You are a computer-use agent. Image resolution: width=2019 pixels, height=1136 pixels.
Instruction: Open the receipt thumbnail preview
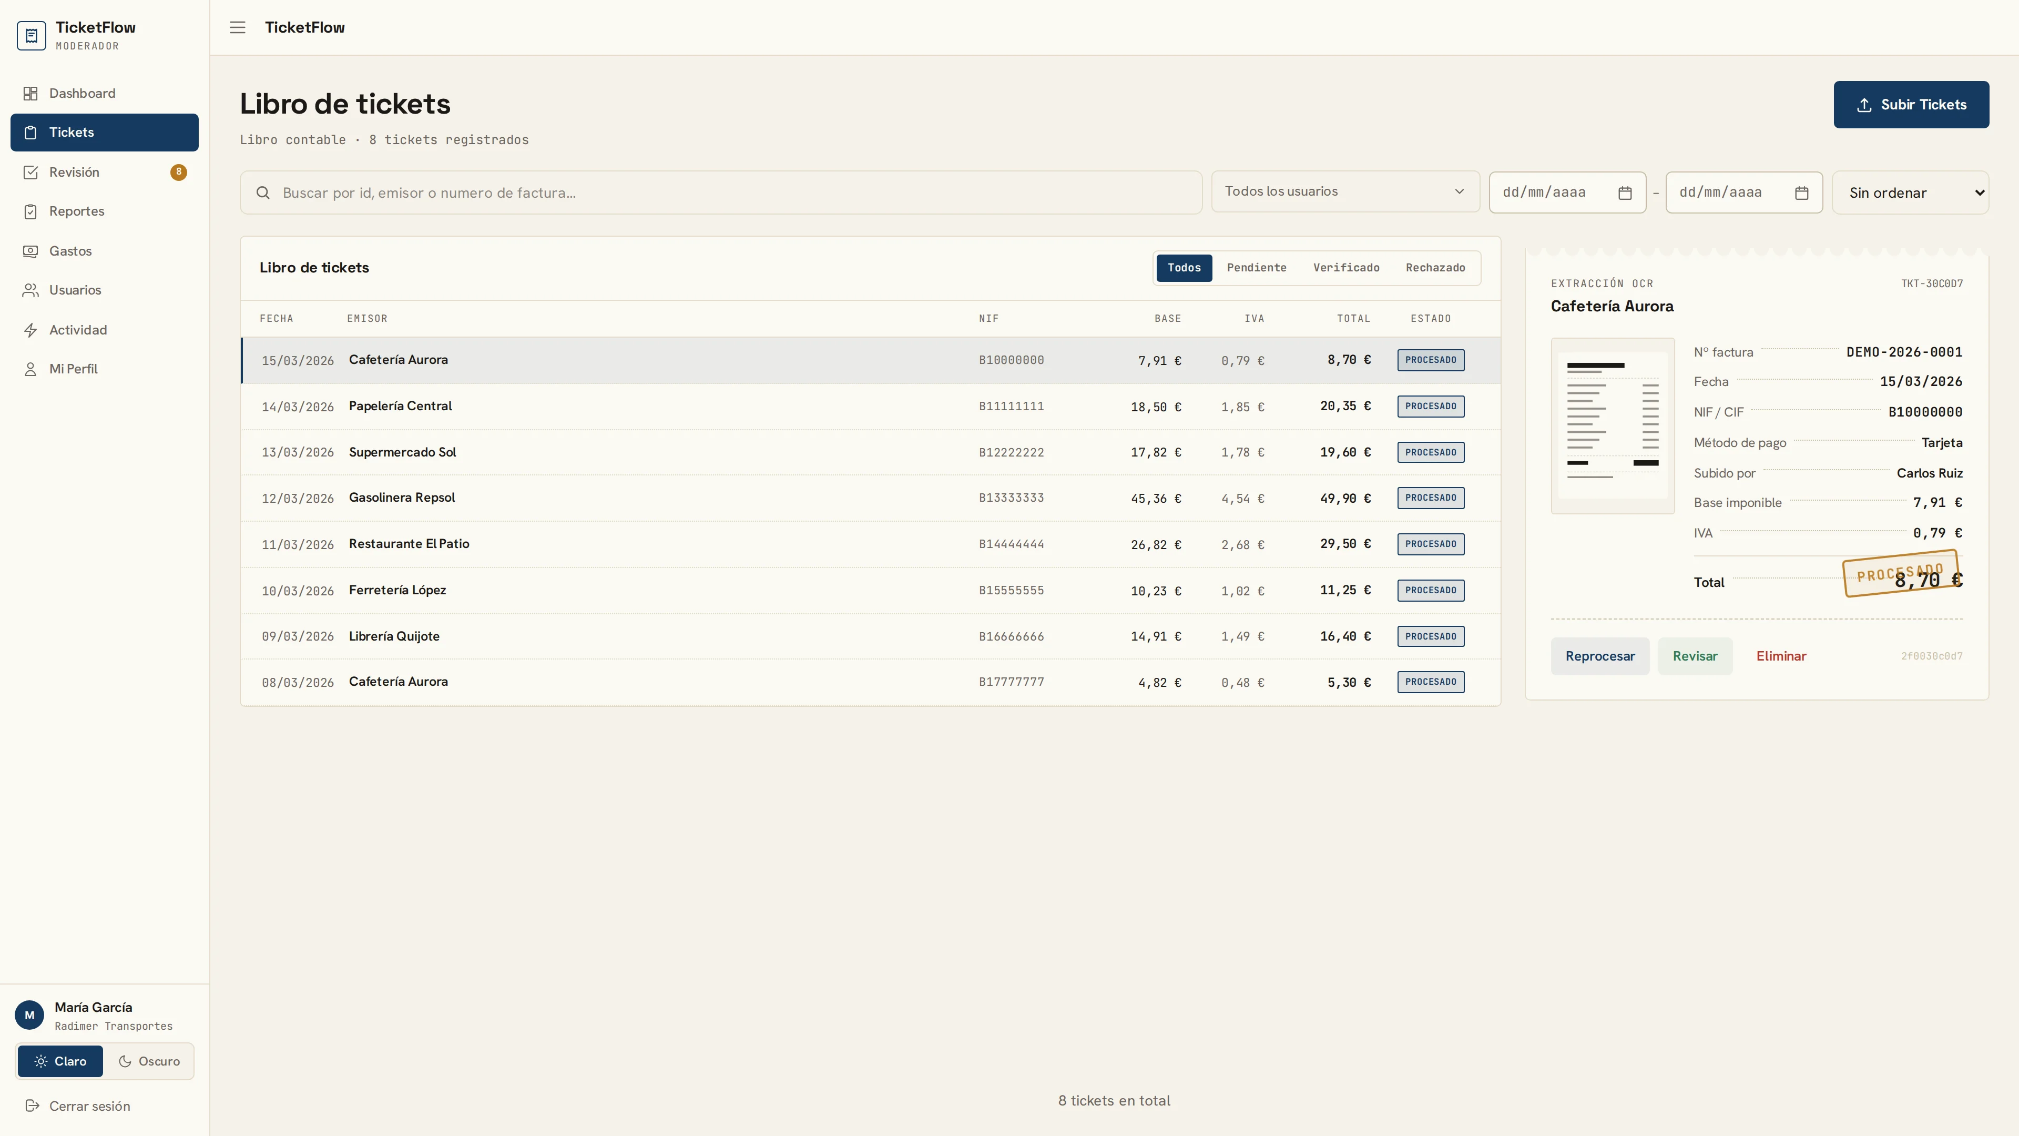1612,425
